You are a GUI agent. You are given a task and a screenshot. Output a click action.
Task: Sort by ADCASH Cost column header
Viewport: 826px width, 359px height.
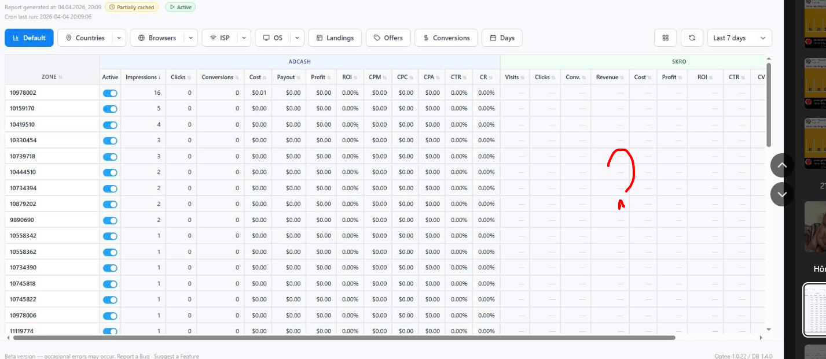pos(258,77)
